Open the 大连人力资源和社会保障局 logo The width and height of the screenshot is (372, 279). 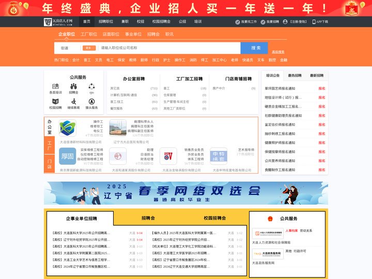[268, 234]
